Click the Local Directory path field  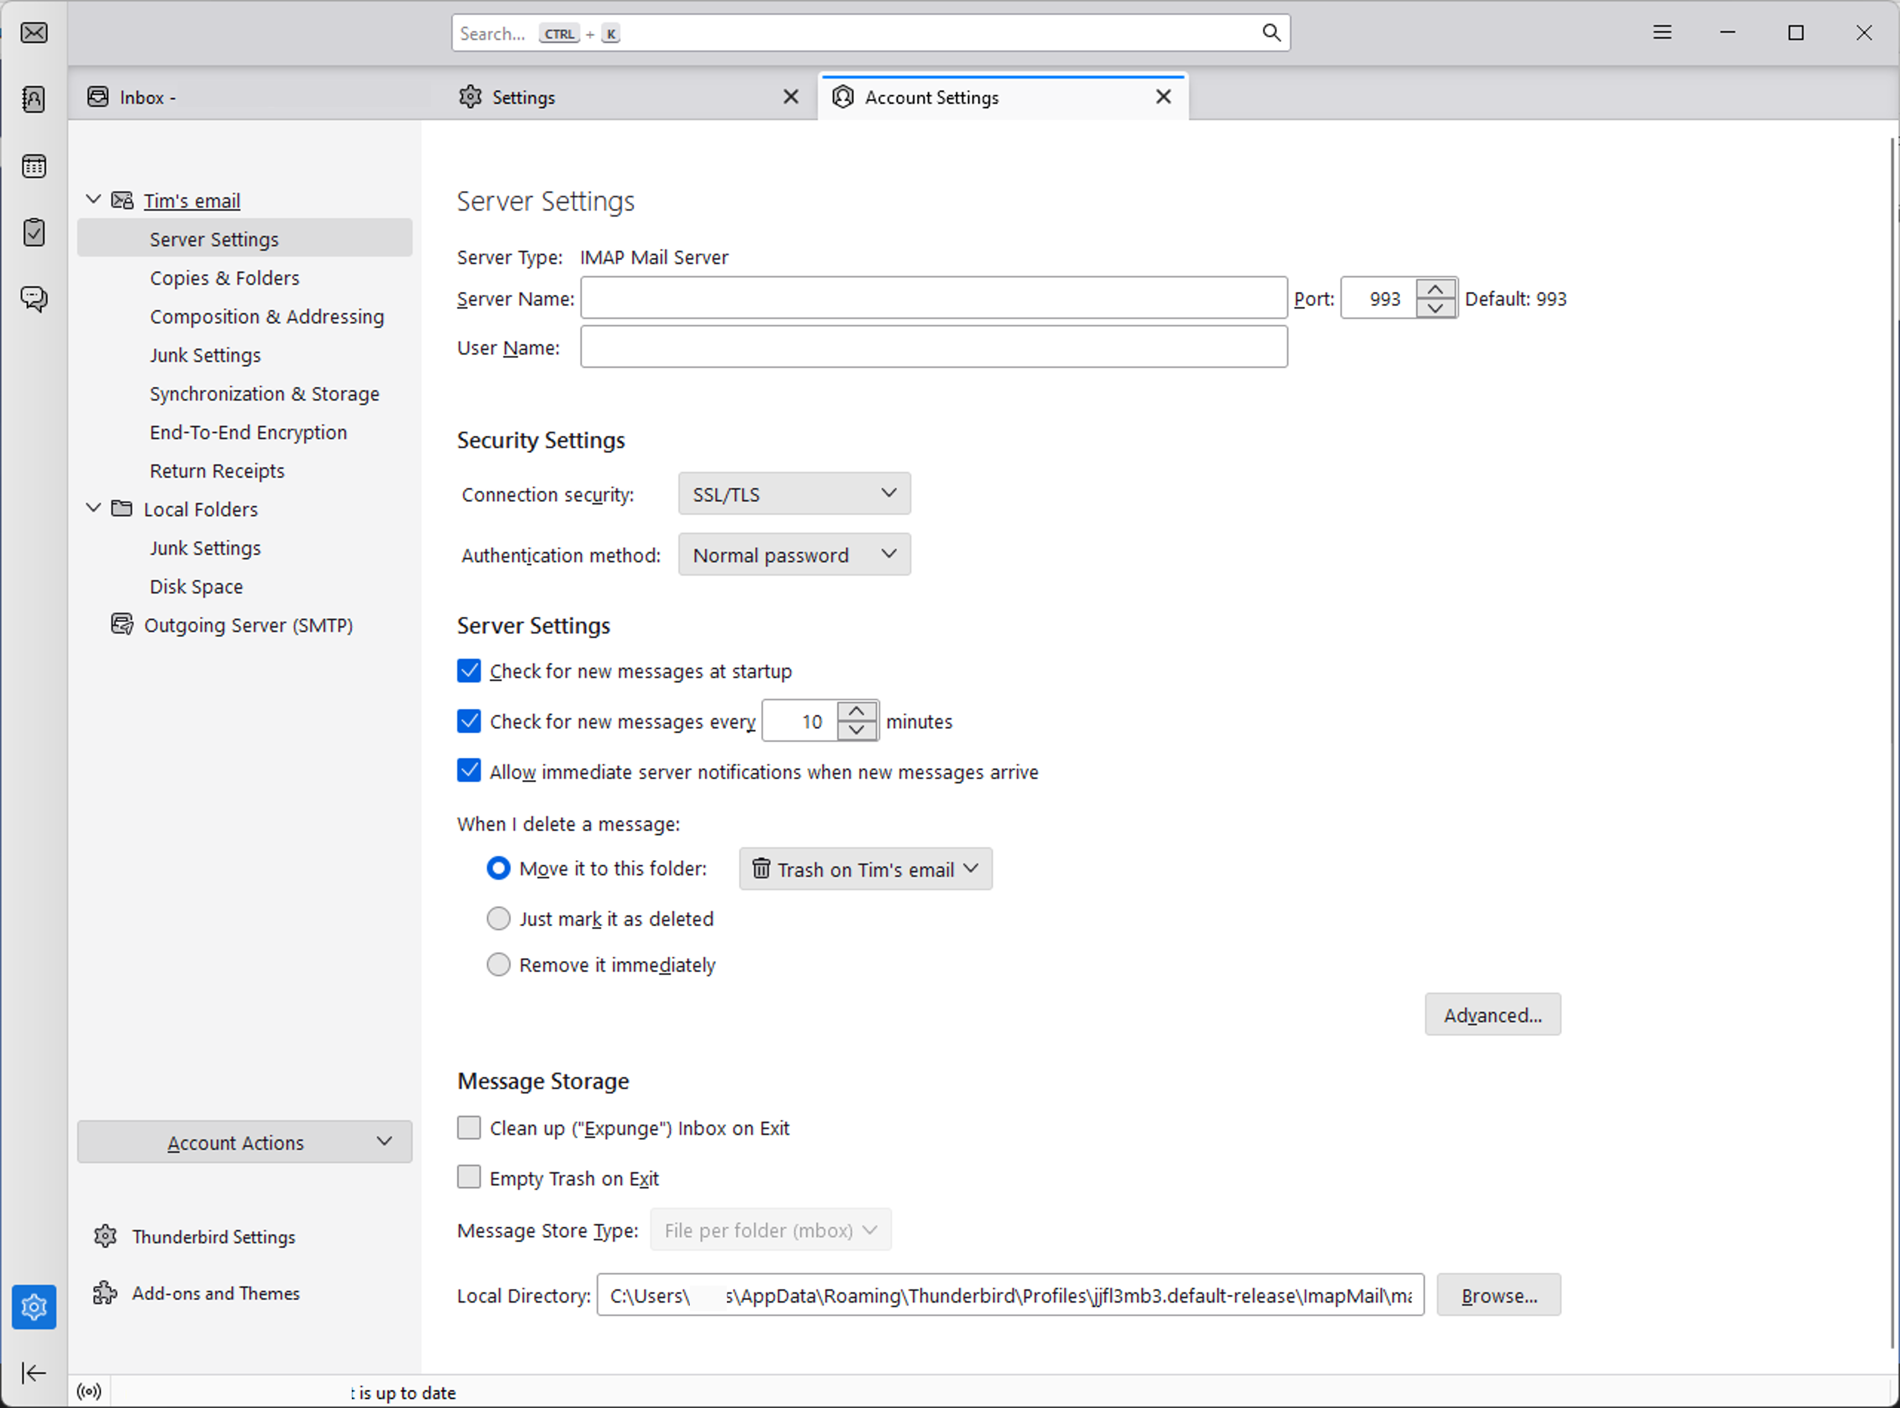[1010, 1295]
